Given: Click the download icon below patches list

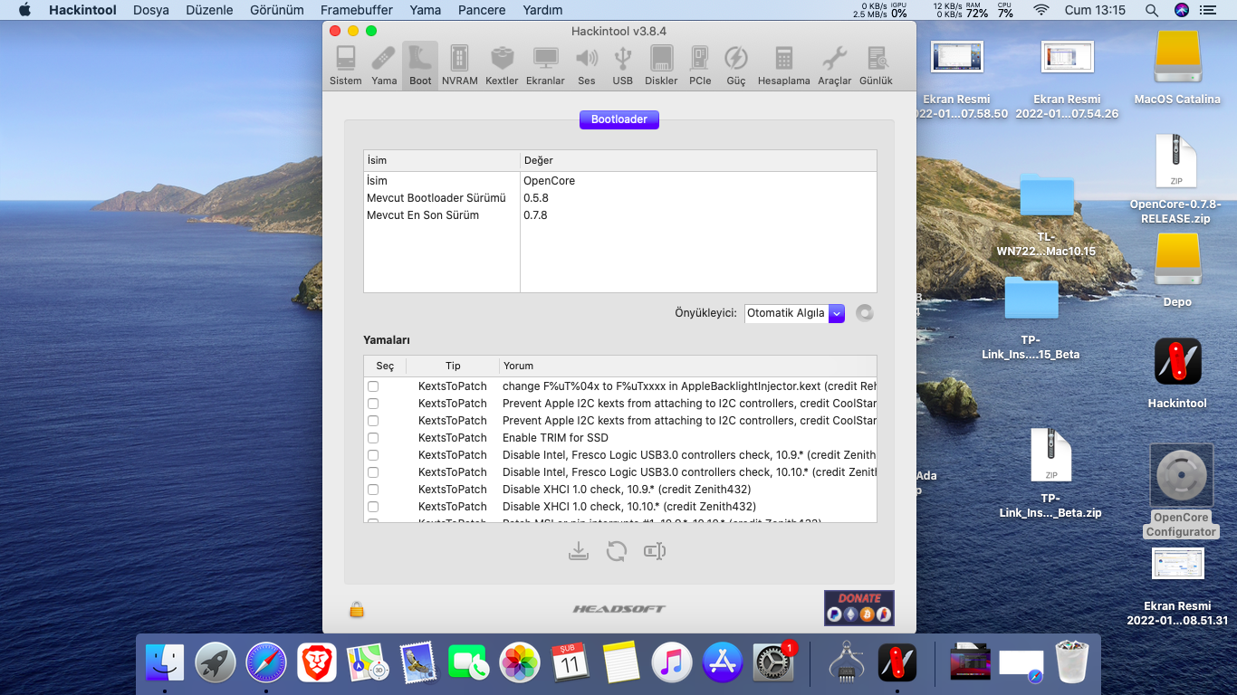Looking at the screenshot, I should tap(579, 551).
